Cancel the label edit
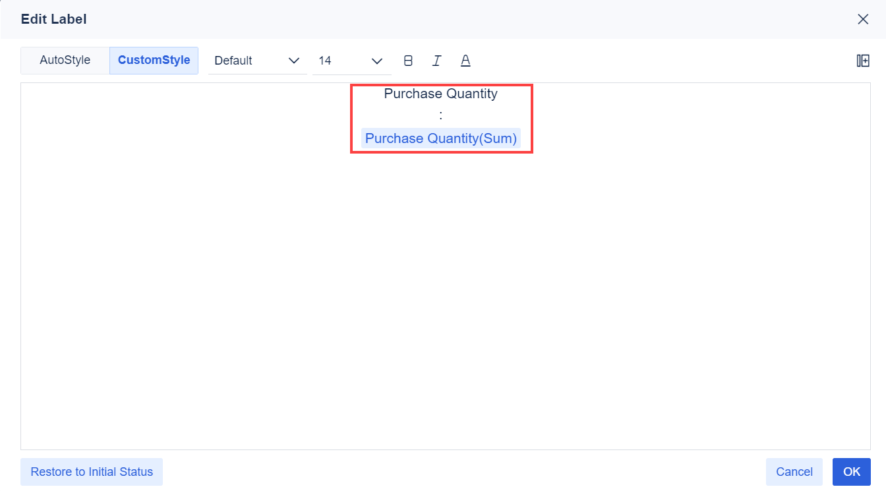This screenshot has height=491, width=886. tap(794, 471)
